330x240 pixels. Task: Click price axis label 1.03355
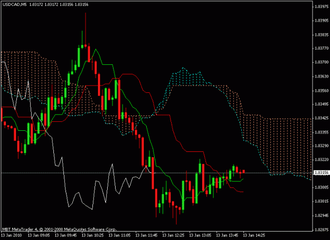click(x=322, y=132)
